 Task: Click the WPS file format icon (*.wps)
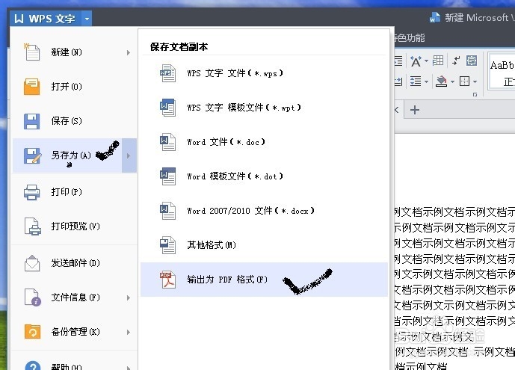tap(167, 73)
